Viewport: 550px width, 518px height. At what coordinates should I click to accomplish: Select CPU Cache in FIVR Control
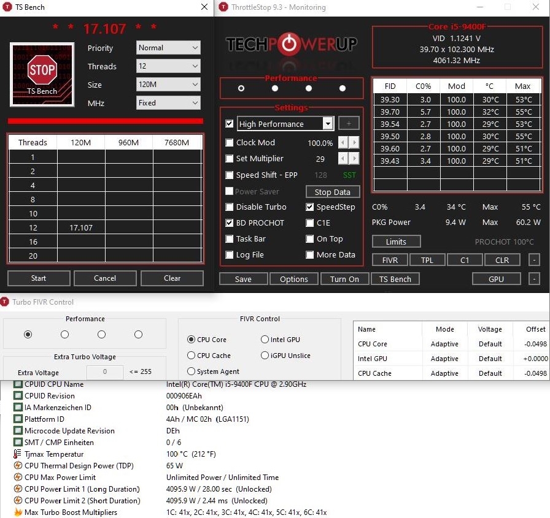point(191,356)
